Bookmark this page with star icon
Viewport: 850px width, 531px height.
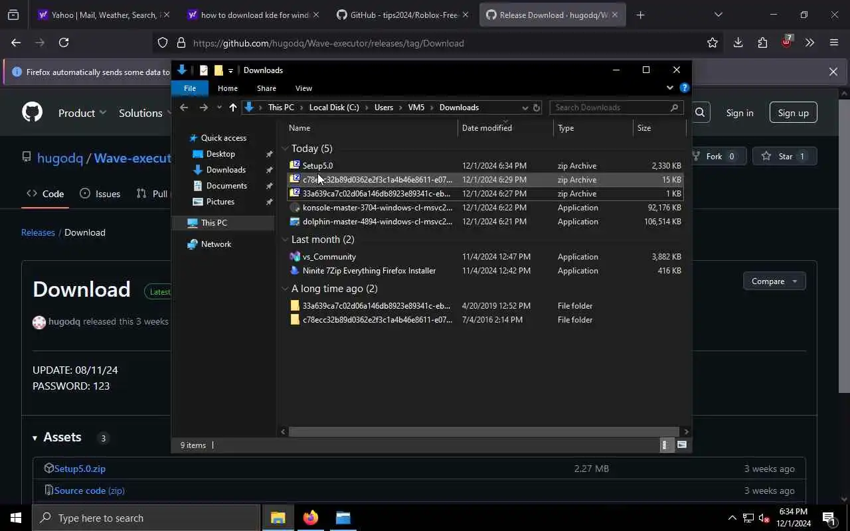(713, 42)
